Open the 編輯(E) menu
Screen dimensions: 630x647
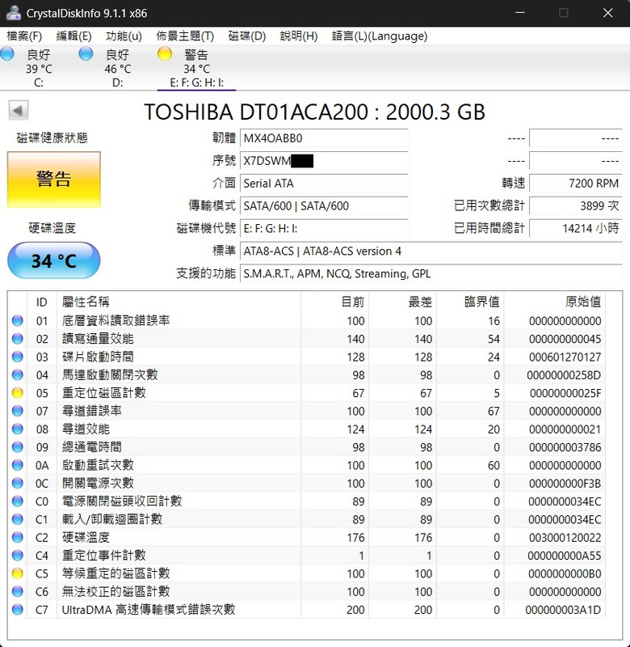point(73,36)
